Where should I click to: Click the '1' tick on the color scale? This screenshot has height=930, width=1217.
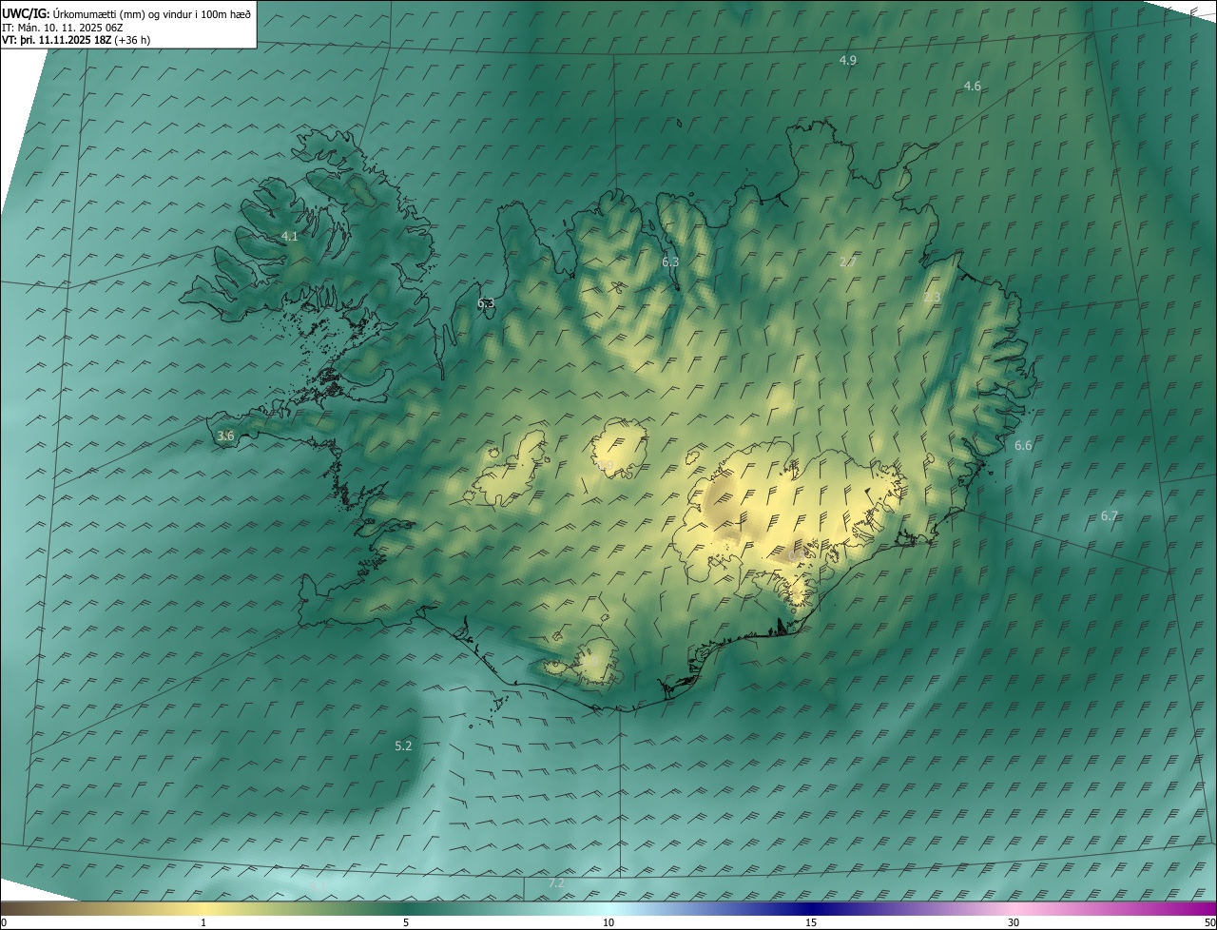coord(203,922)
